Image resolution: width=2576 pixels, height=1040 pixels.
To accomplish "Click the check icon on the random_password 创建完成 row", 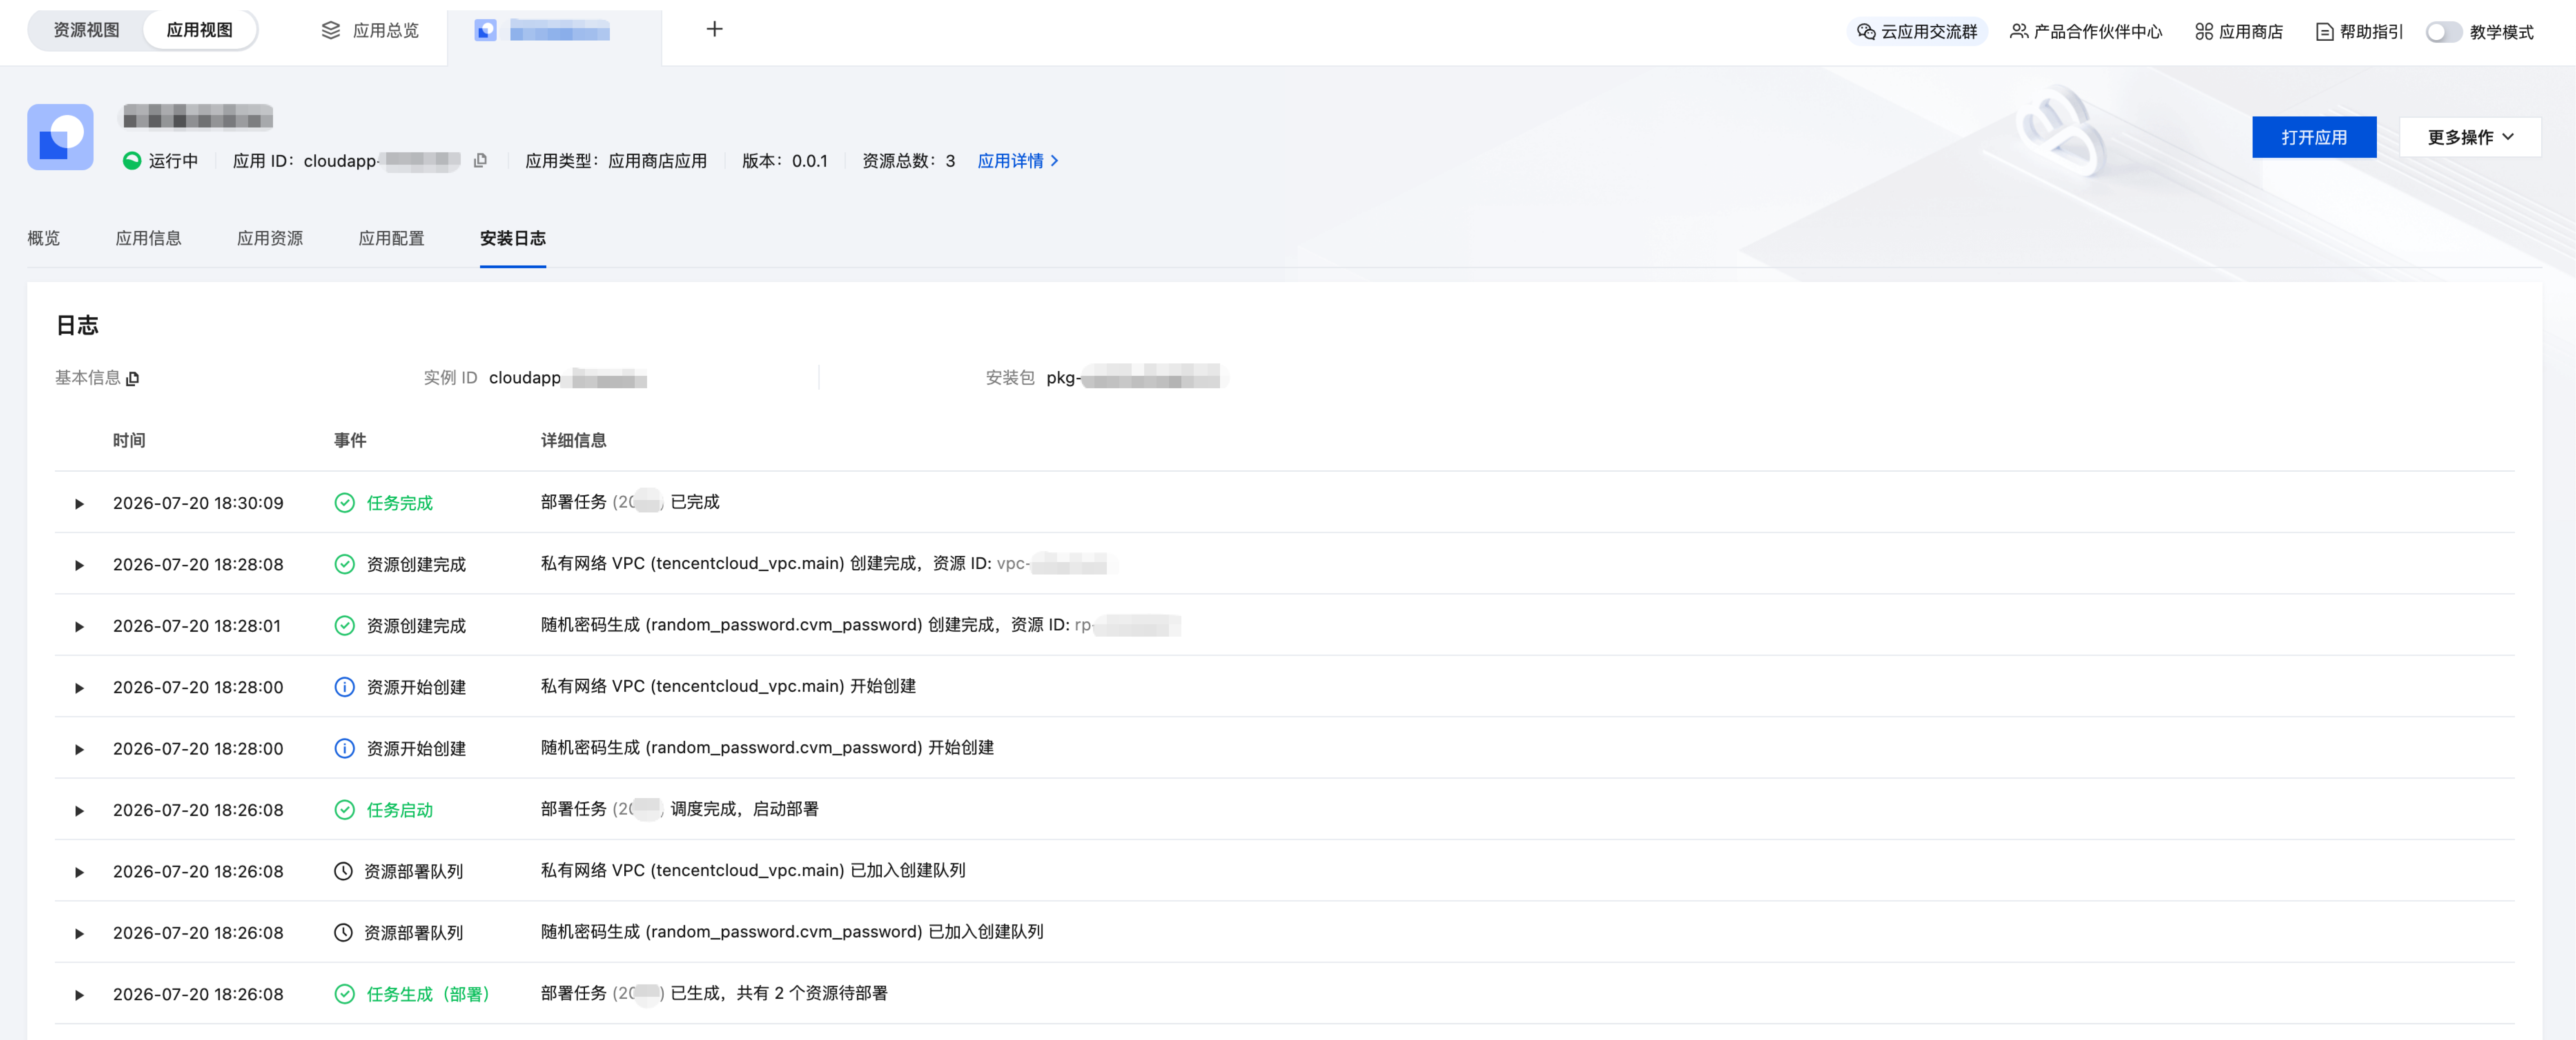I will coord(344,626).
